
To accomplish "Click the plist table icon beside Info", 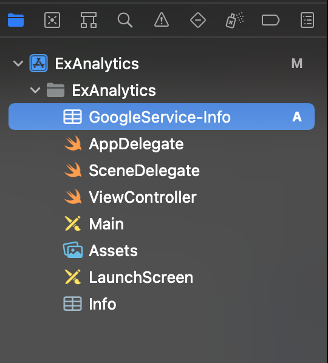I will [x=72, y=304].
